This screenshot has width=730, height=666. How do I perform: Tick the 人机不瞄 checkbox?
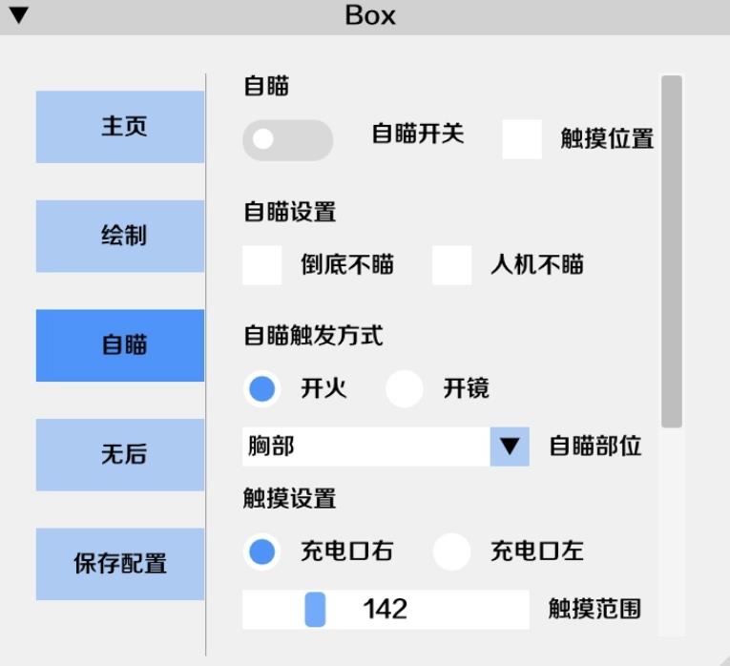pos(451,265)
